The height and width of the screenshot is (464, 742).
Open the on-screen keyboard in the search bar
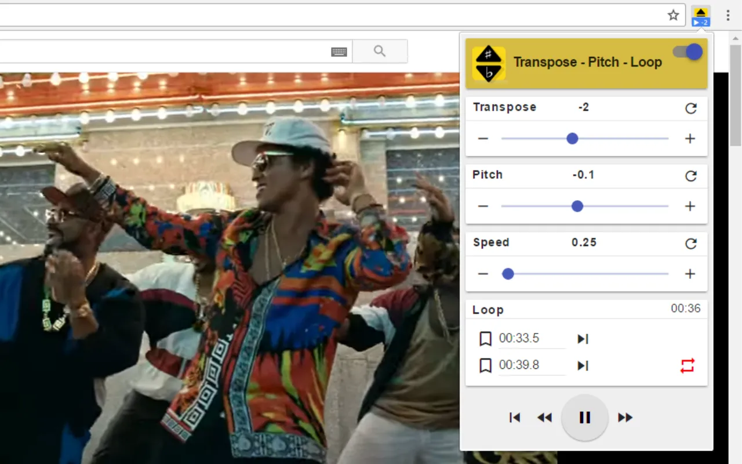[x=339, y=52]
